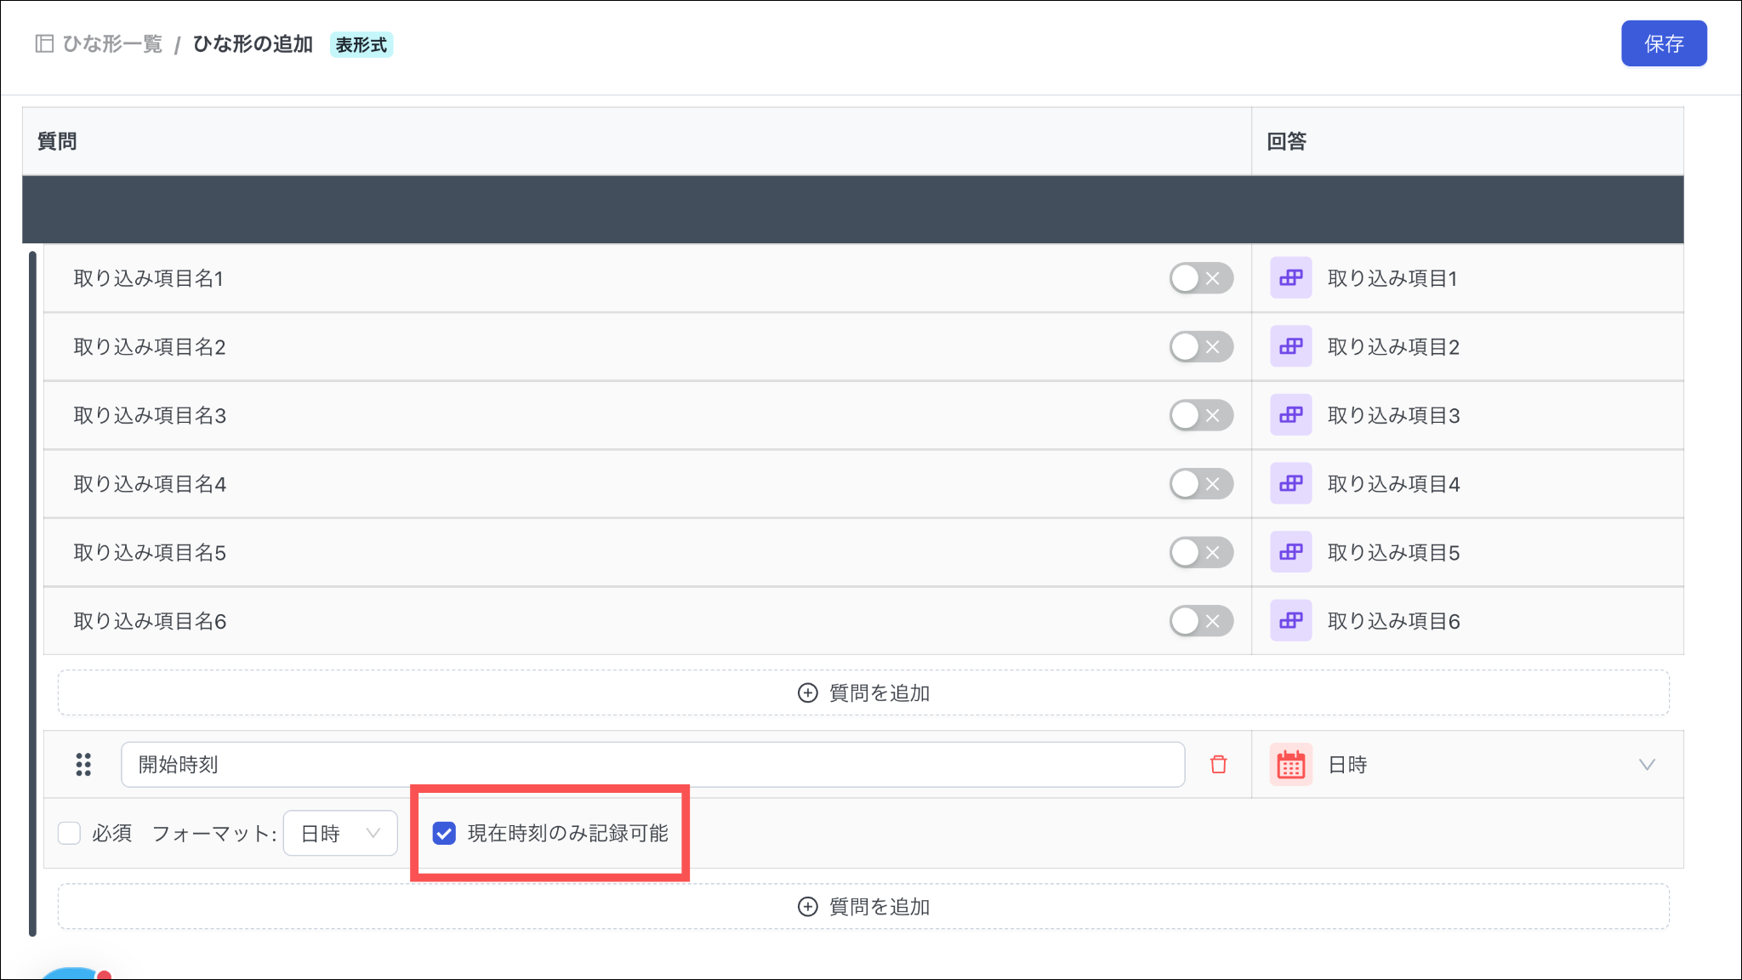The image size is (1742, 980).
Task: Click the import icon for 取り込み項目3
Action: point(1290,415)
